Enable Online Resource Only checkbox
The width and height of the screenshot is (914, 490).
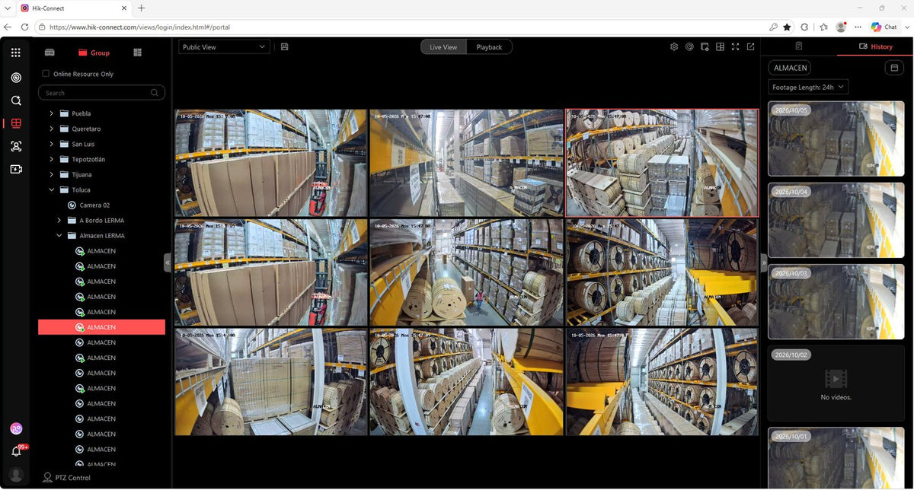46,74
